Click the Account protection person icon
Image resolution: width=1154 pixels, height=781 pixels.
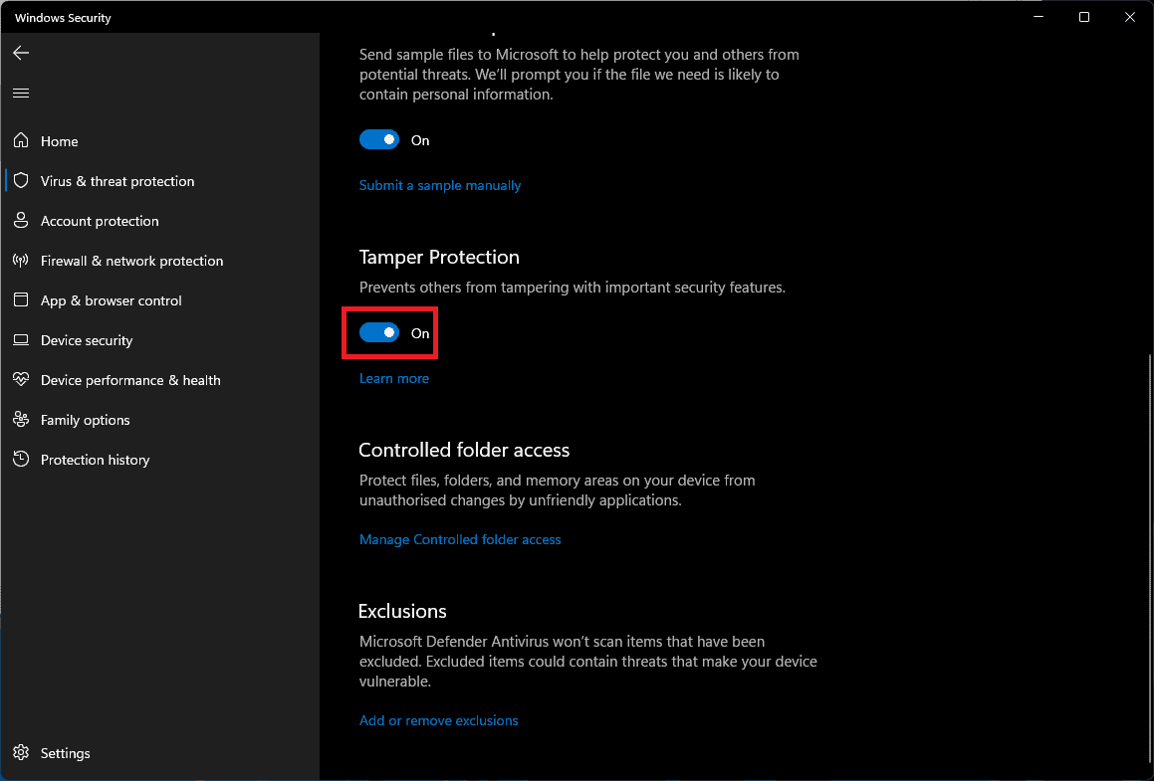tap(21, 221)
